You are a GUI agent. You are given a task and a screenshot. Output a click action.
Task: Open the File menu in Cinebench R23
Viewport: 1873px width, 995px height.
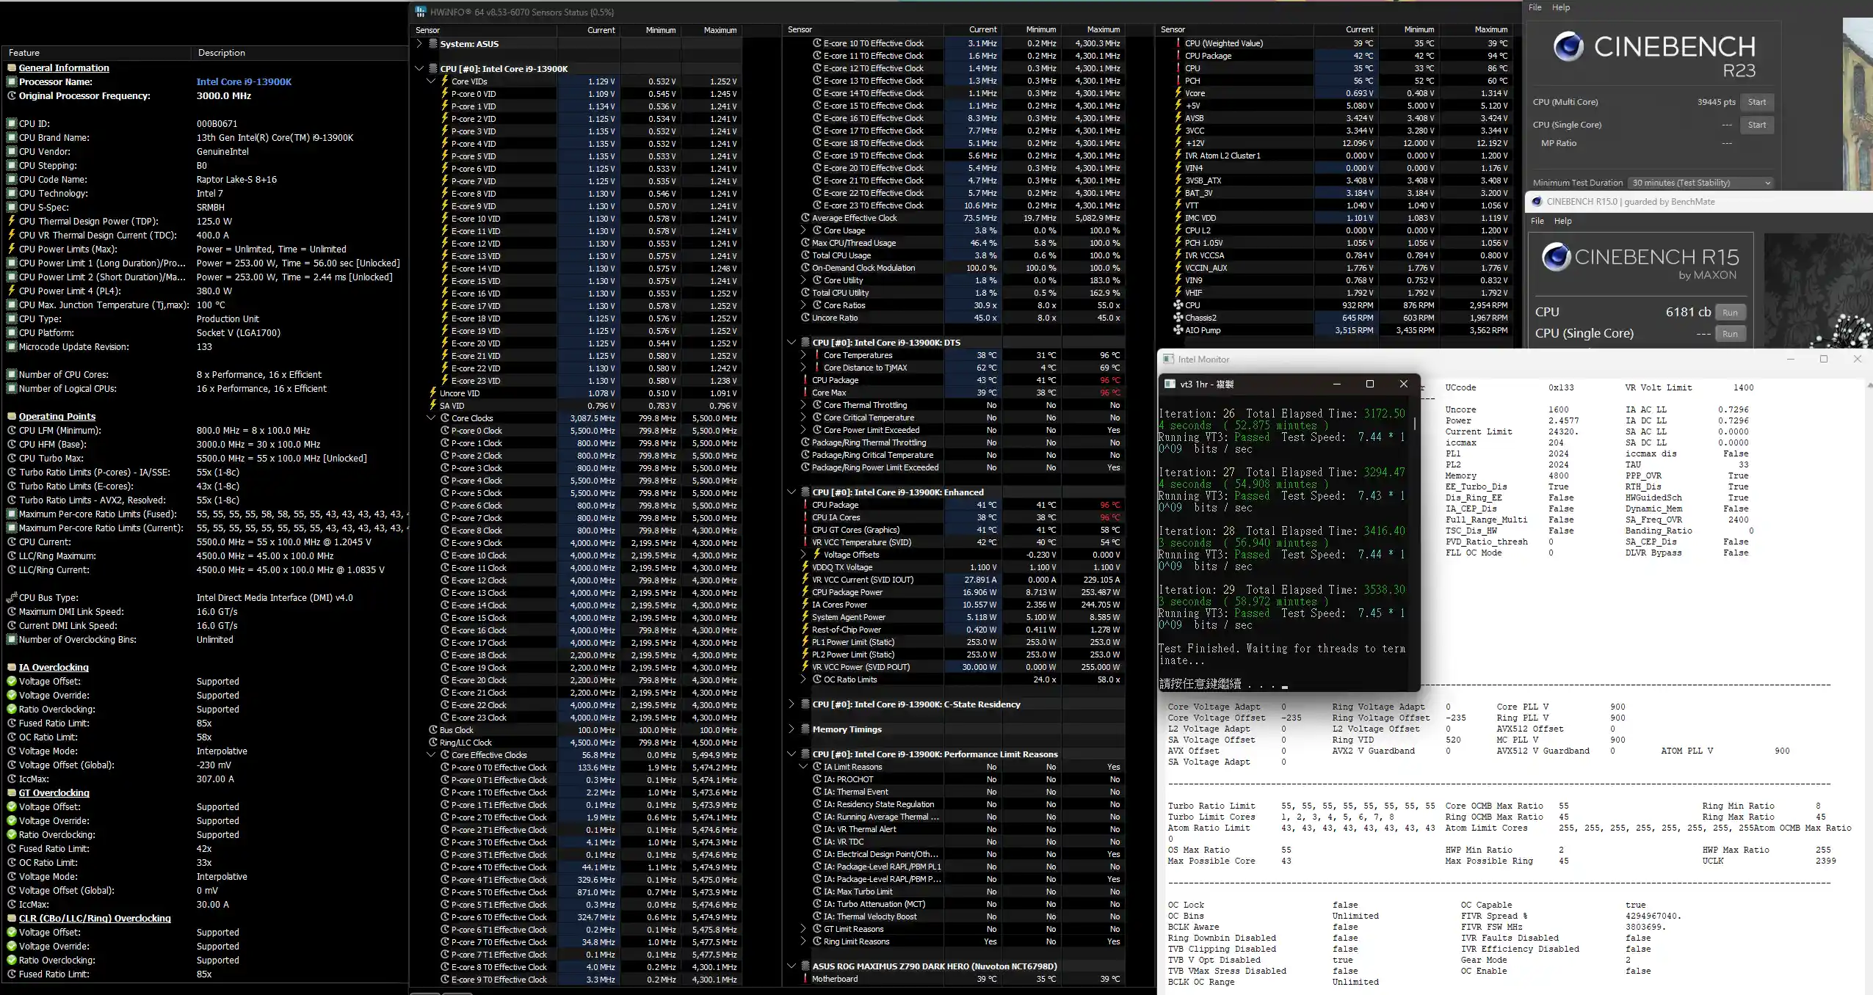point(1535,7)
